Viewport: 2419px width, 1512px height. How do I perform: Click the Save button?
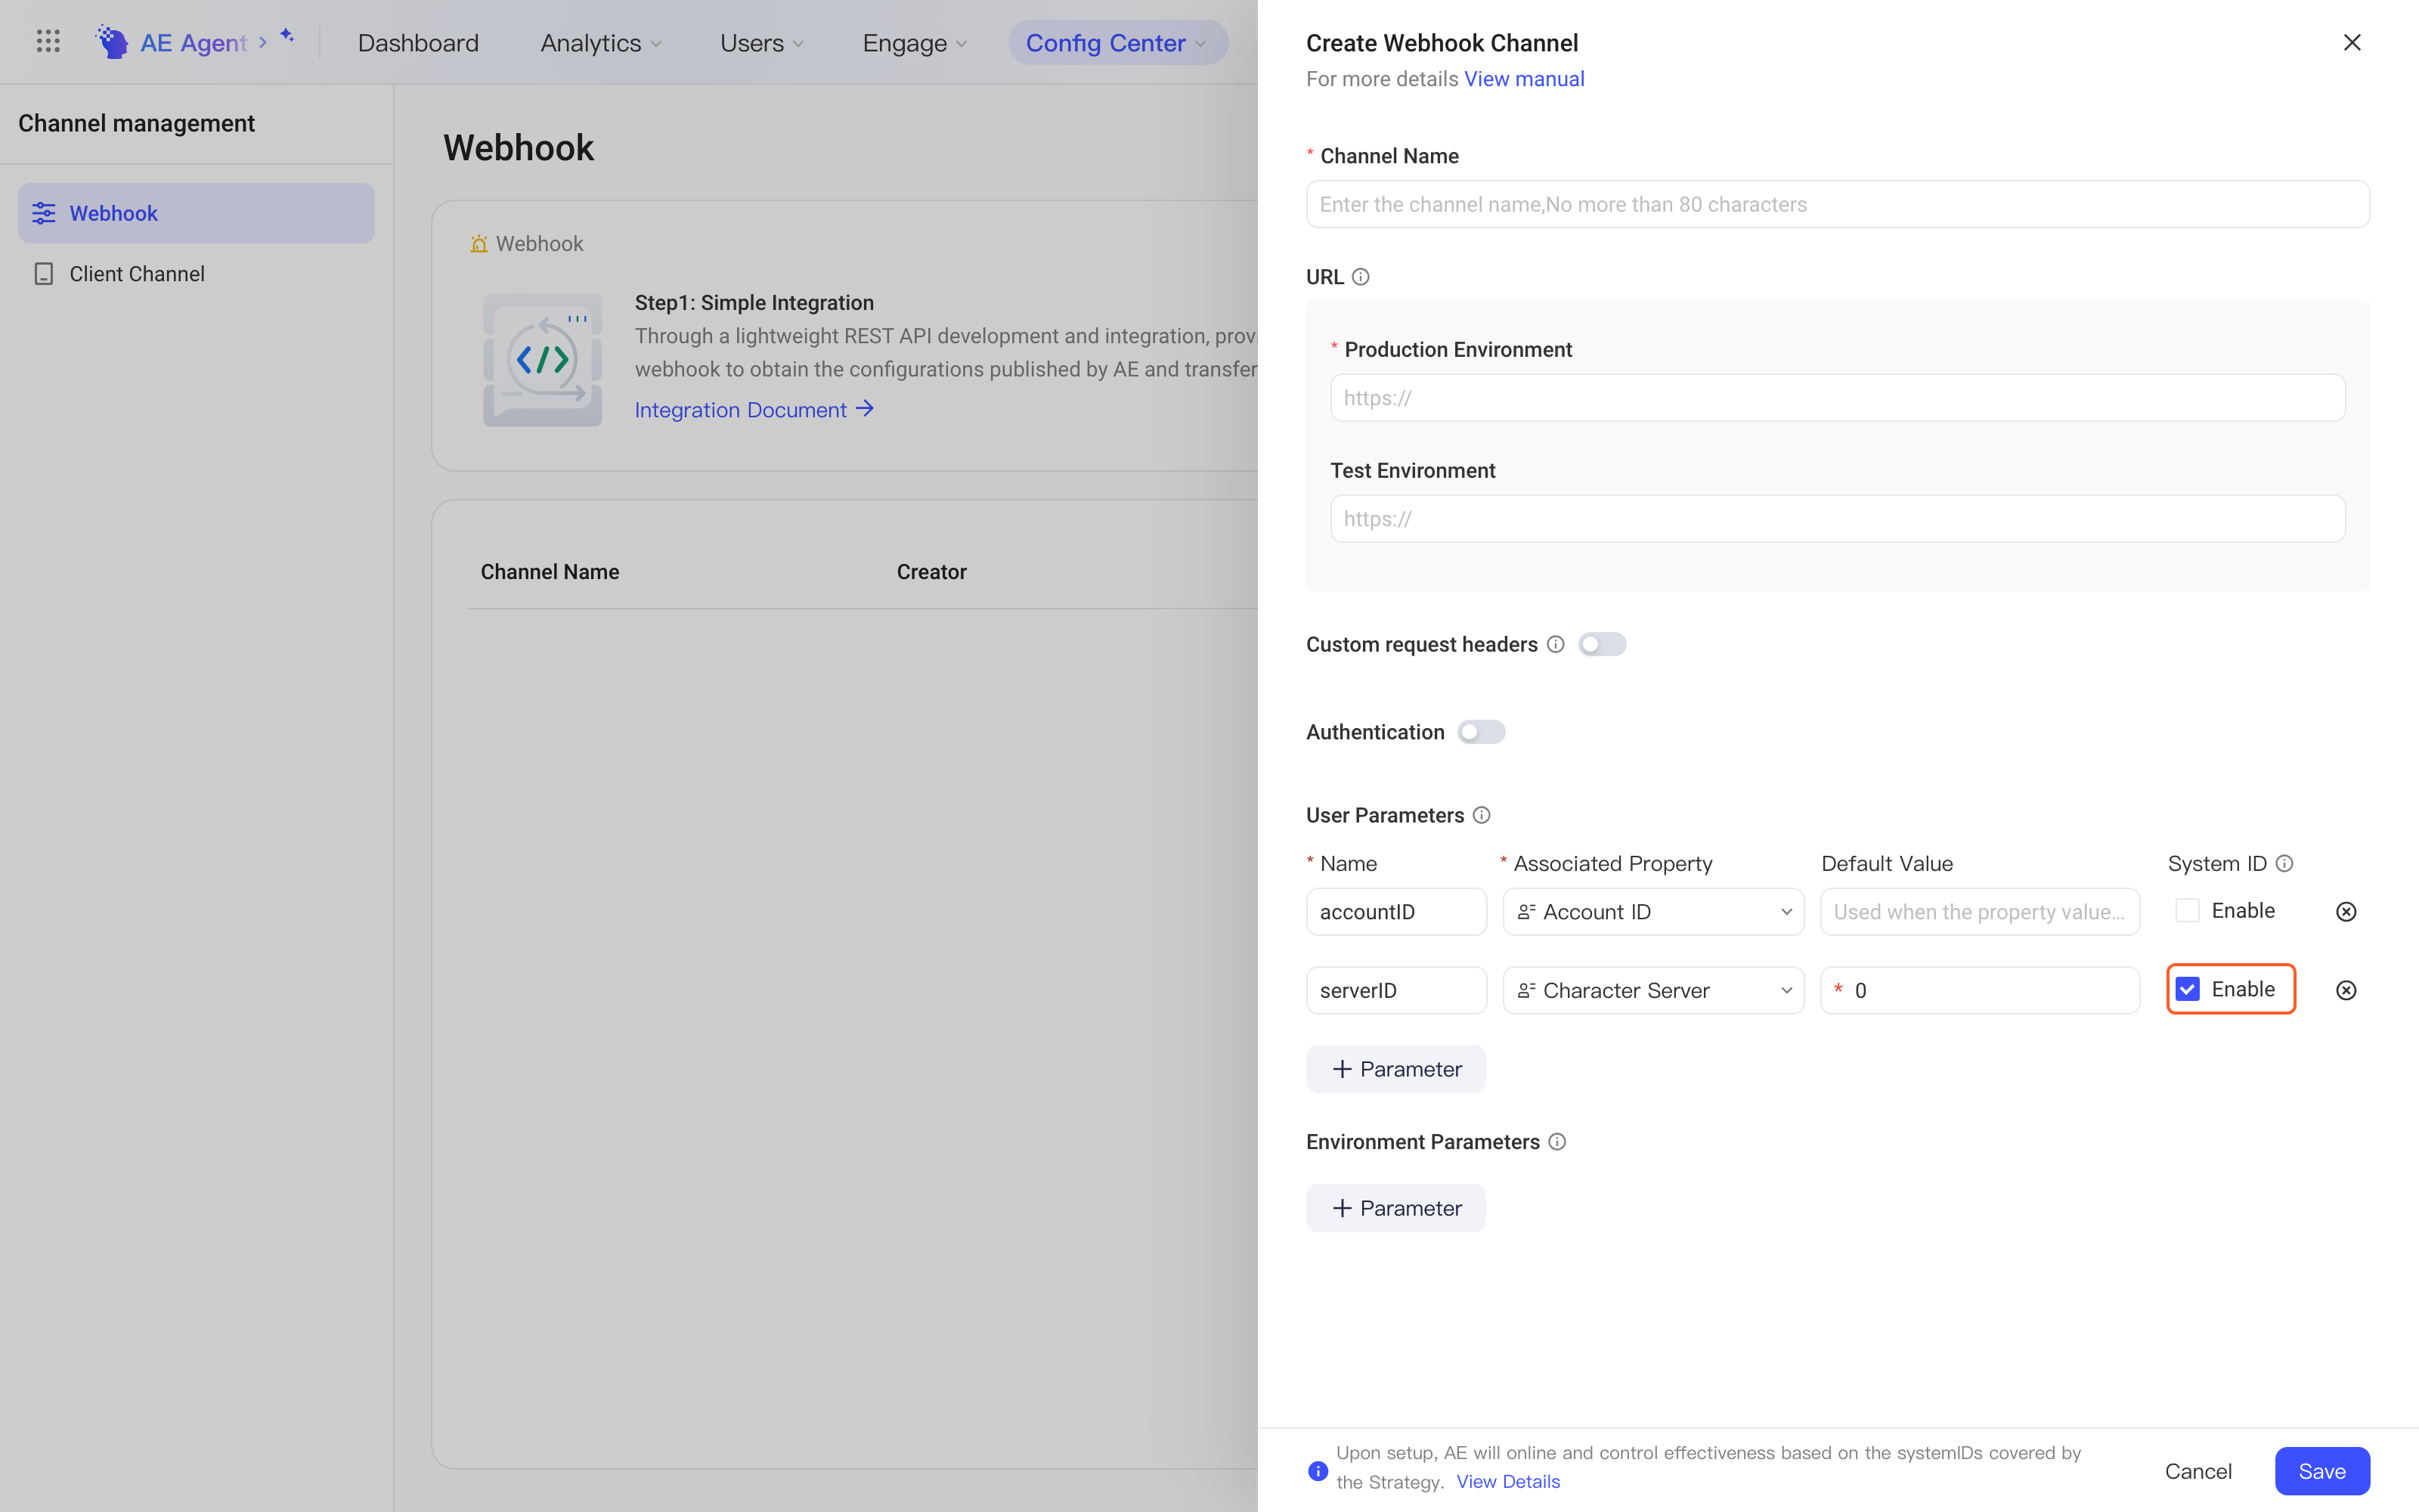(x=2321, y=1471)
